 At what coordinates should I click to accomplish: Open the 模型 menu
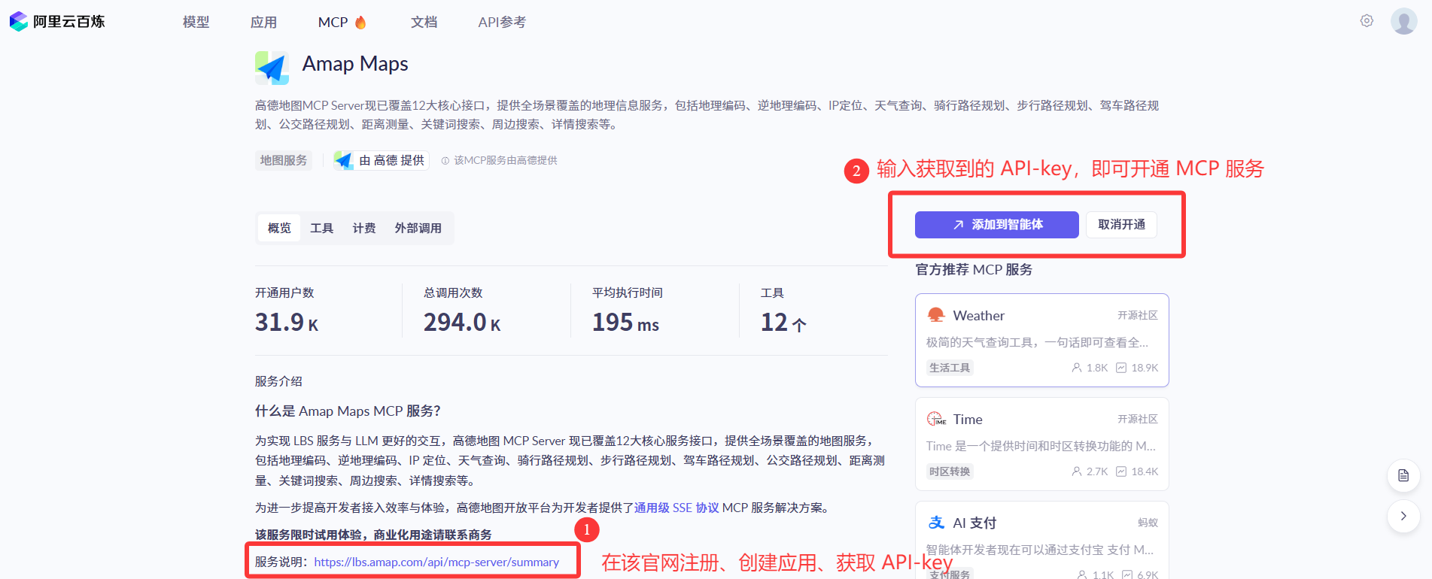(x=196, y=22)
